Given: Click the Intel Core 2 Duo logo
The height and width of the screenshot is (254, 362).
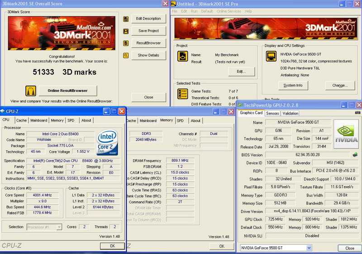Looking at the screenshot, I should coord(107,142).
